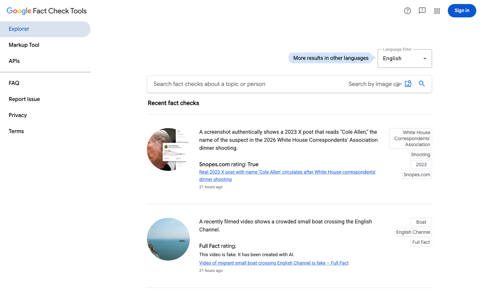Open the Full Fact small boat article link
The height and width of the screenshot is (301, 483).
(274, 263)
